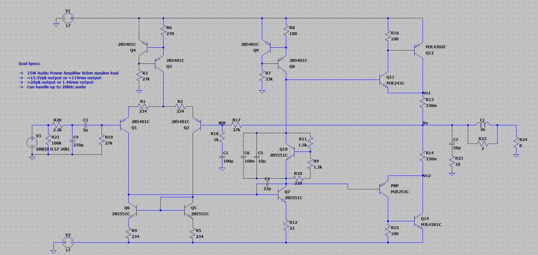Select capacitor C5 symbol
The height and width of the screenshot is (255, 538).
point(257,157)
